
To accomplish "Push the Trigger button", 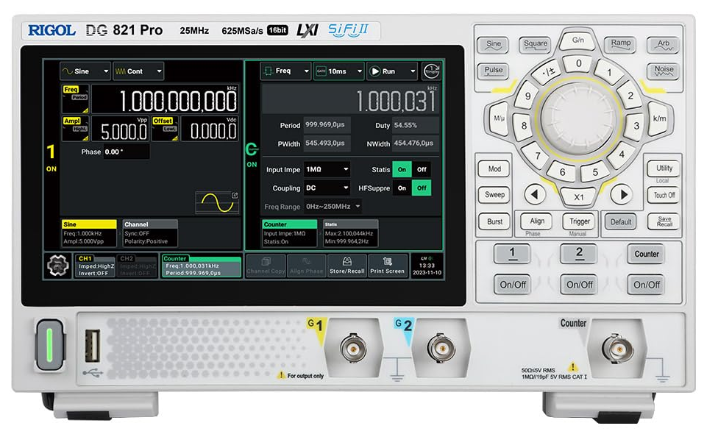I will pos(579,221).
